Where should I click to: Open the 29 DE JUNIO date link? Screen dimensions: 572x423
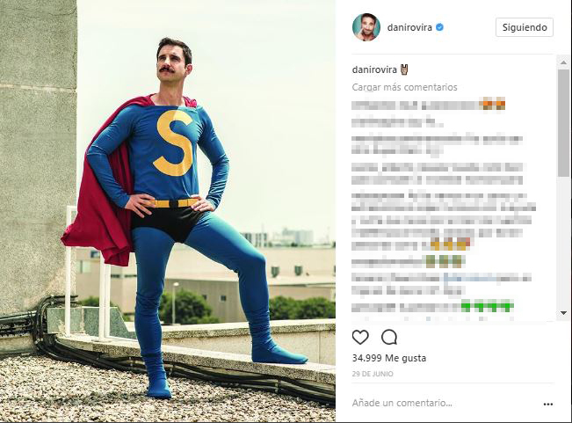point(373,374)
